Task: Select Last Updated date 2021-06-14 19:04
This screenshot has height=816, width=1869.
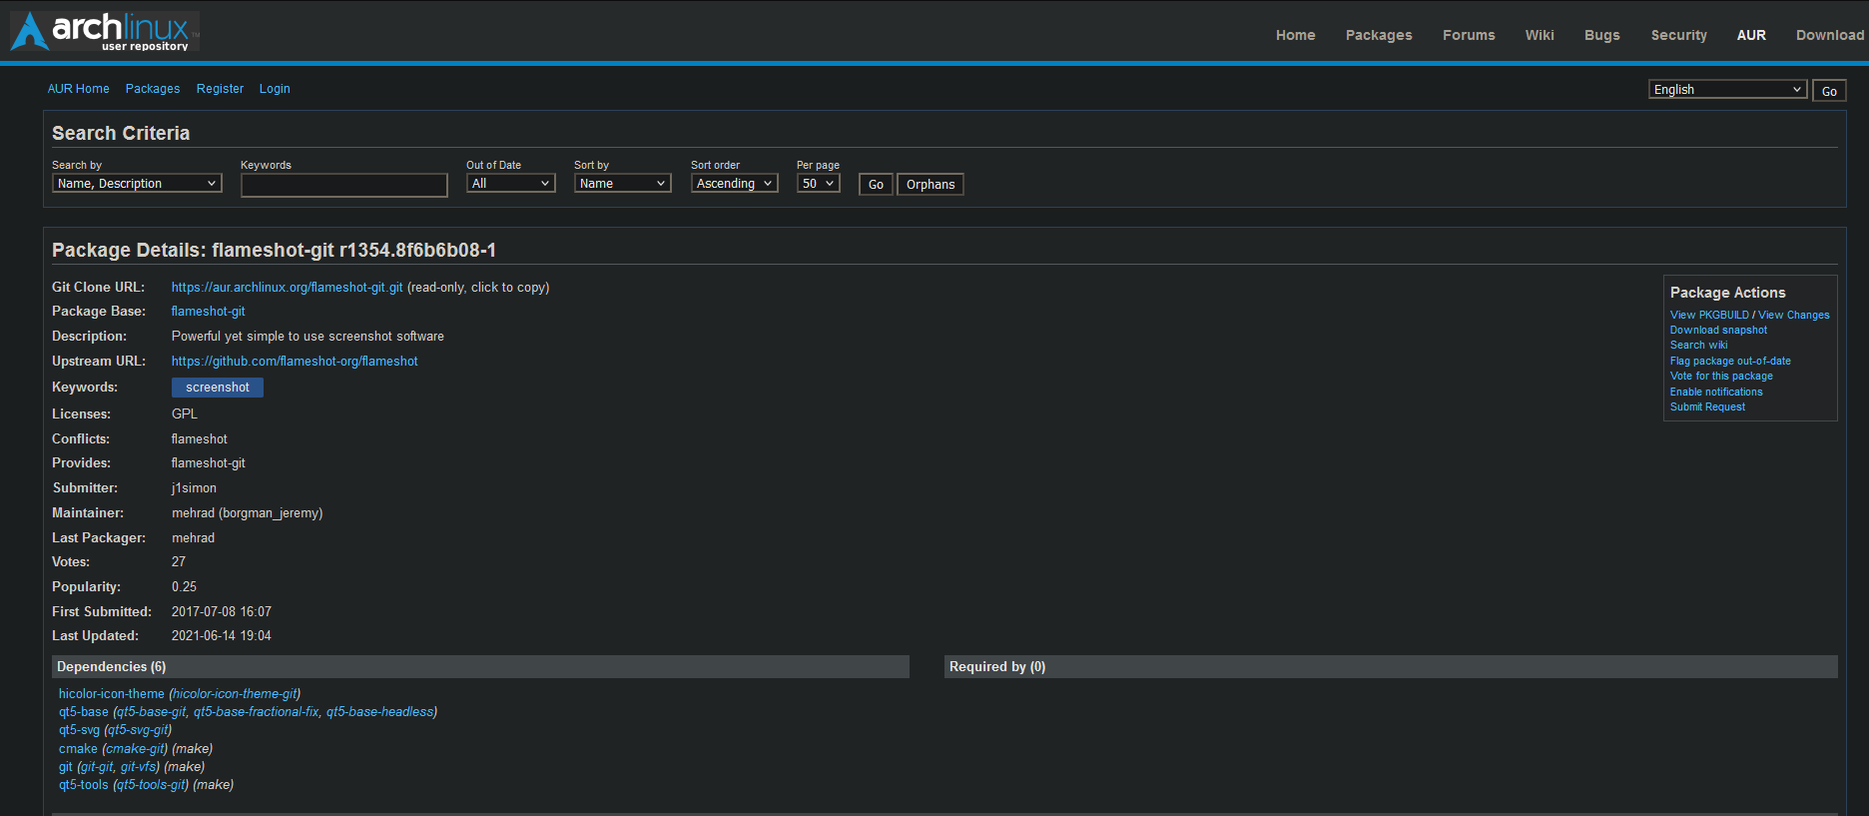Action: click(222, 636)
